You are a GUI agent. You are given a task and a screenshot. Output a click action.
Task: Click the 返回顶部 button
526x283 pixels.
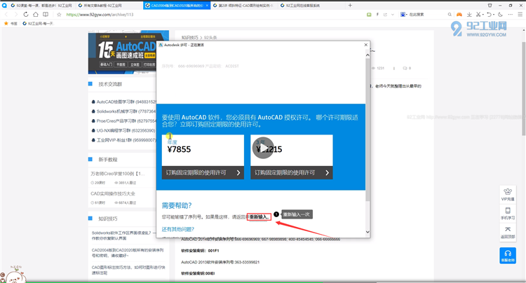point(508,232)
